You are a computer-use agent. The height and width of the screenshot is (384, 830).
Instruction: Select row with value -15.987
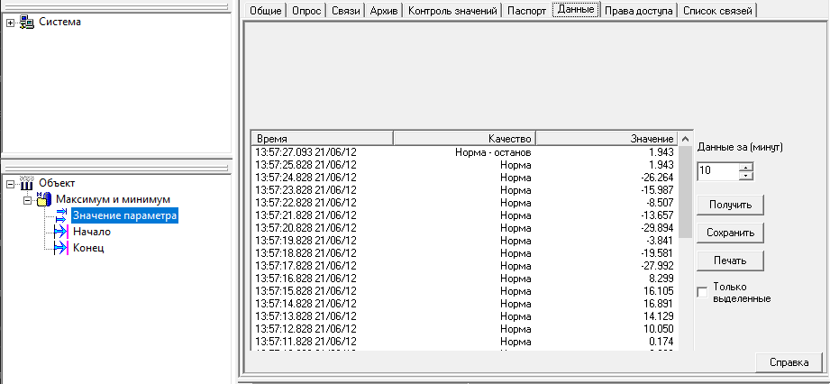click(465, 190)
